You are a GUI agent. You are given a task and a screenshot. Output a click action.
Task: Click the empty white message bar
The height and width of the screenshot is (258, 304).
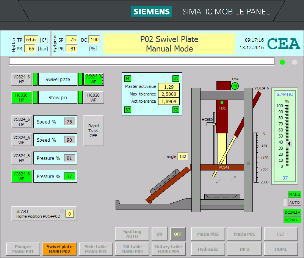click(142, 61)
